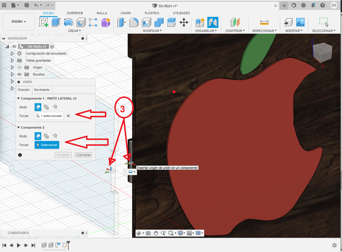
Task: Open the DISEÑO workspace dropdown
Action: pos(19,21)
